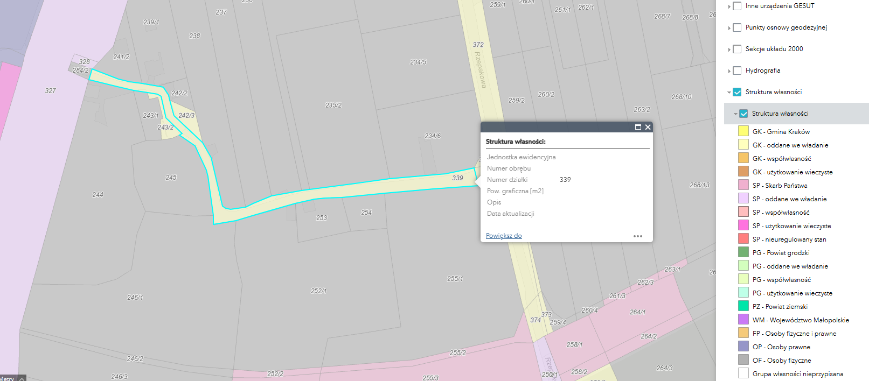Check the Punkty osnowy geodezyjnej checkbox
Viewport: 869px width, 381px height.
click(737, 27)
